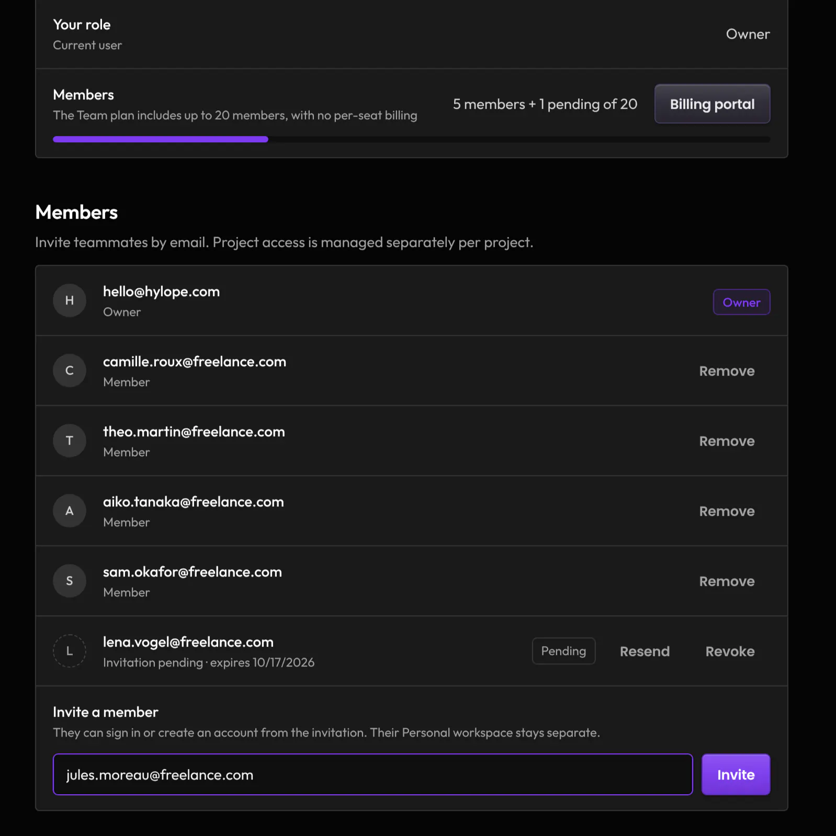Screen dimensions: 836x836
Task: Select aiko.tanaka@freelance.com email text
Action: point(194,502)
